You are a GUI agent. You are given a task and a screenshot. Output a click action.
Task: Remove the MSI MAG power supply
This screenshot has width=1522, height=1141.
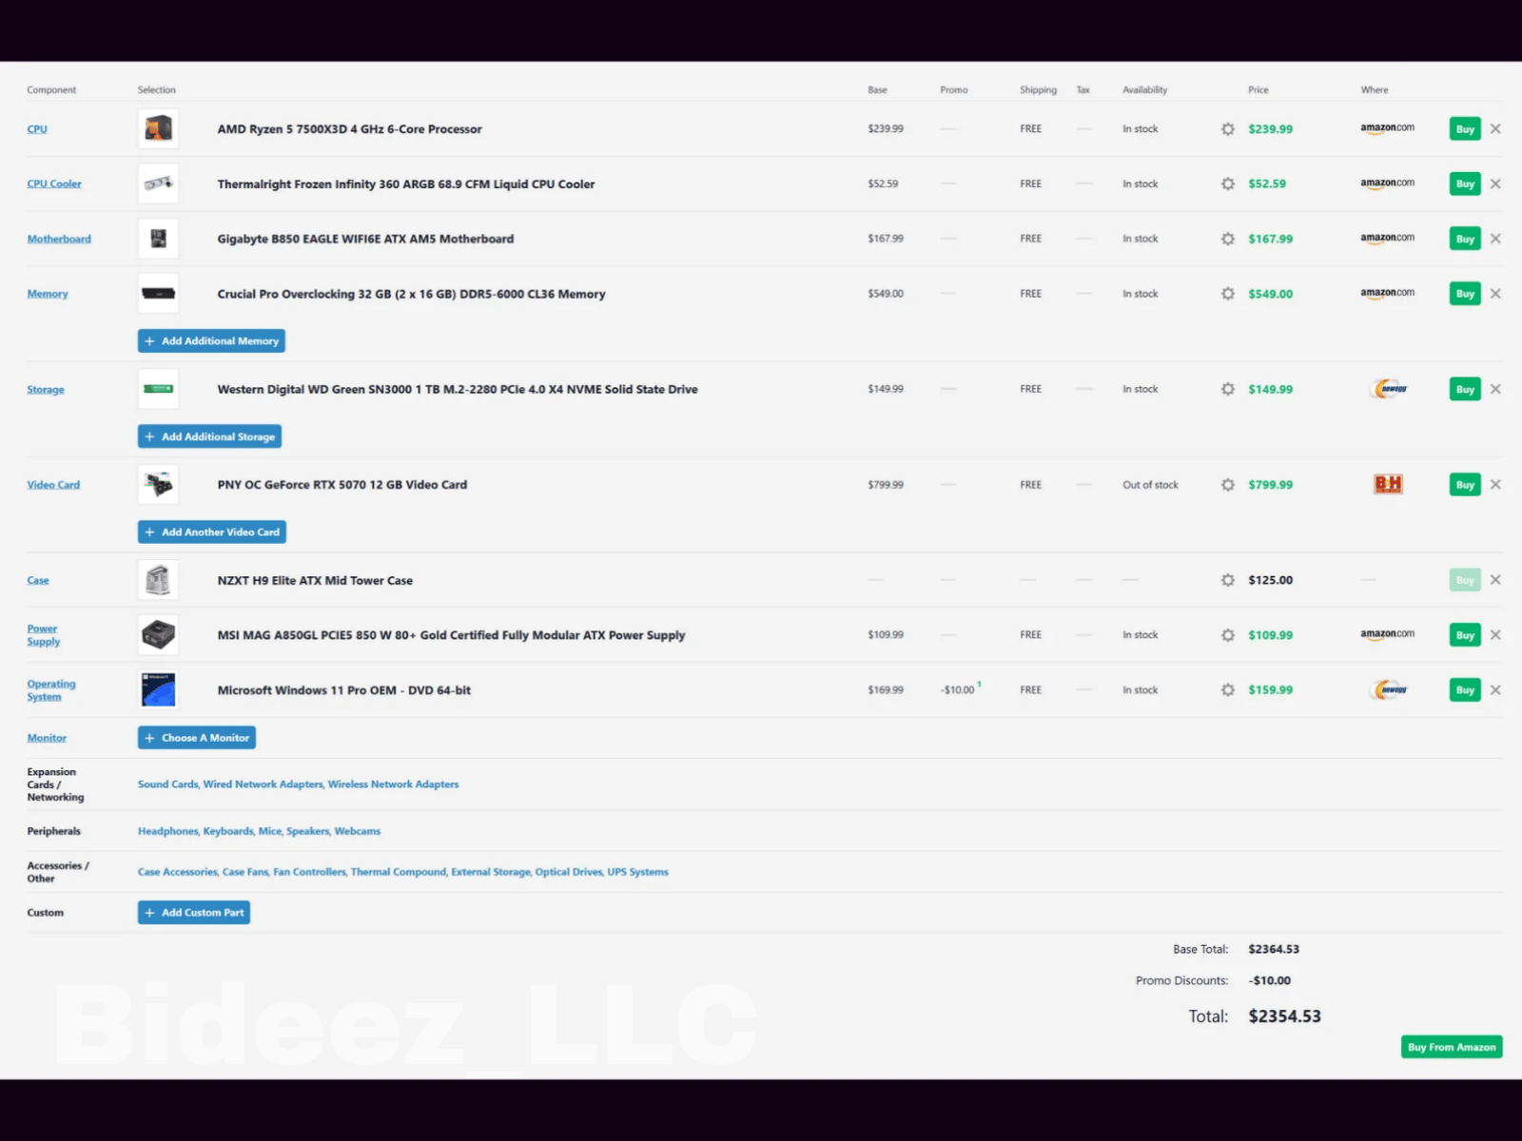point(1495,635)
